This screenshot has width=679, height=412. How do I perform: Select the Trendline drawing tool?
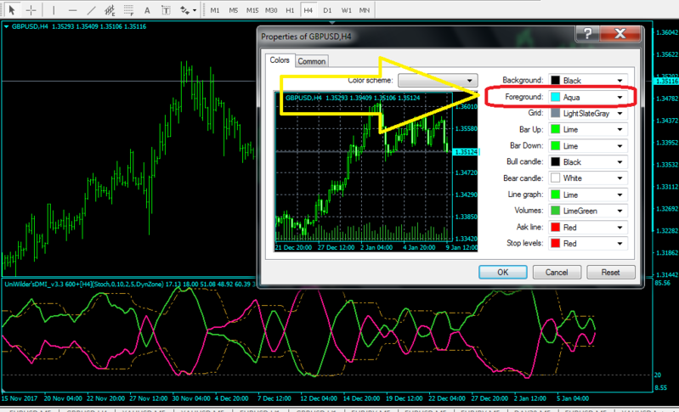click(91, 9)
